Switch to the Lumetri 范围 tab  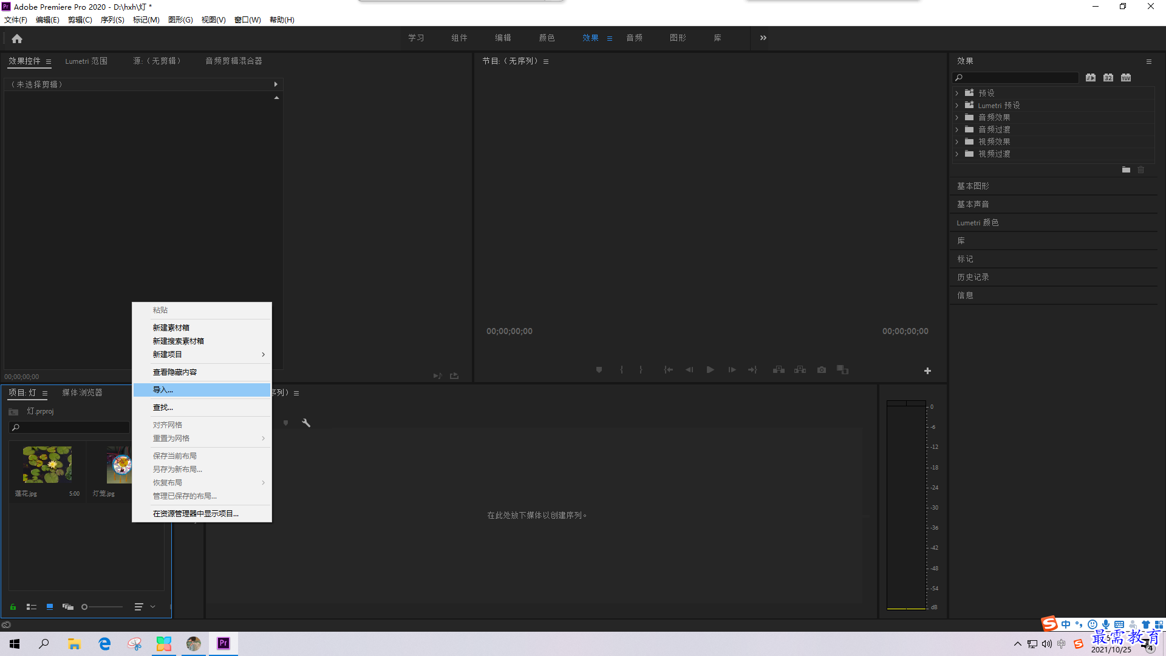click(x=86, y=61)
